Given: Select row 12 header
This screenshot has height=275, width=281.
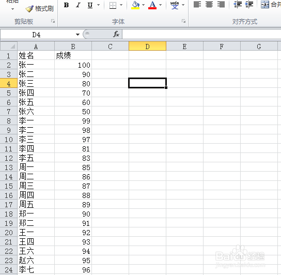Looking at the screenshot, I should click(9, 158).
